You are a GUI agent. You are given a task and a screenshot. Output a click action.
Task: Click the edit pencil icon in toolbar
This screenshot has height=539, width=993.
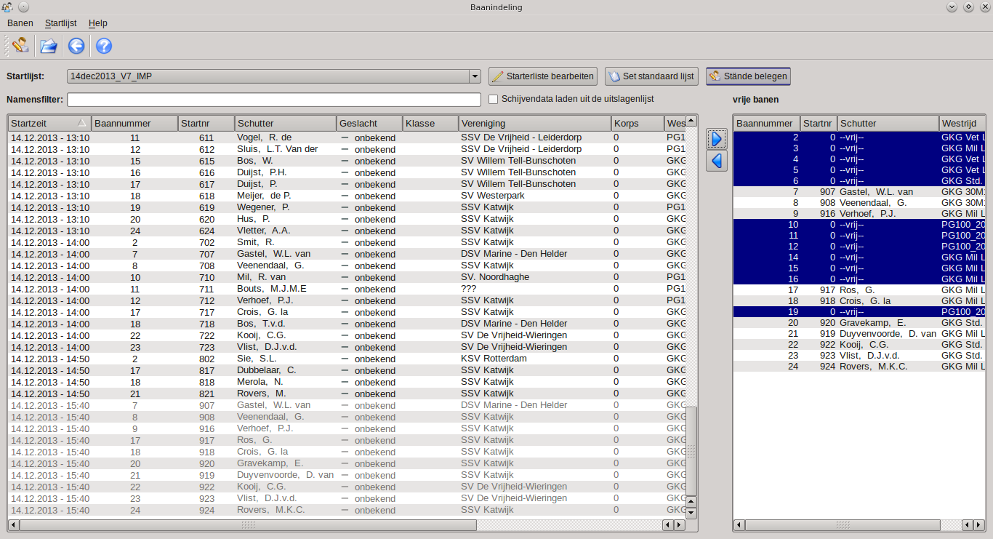[20, 46]
